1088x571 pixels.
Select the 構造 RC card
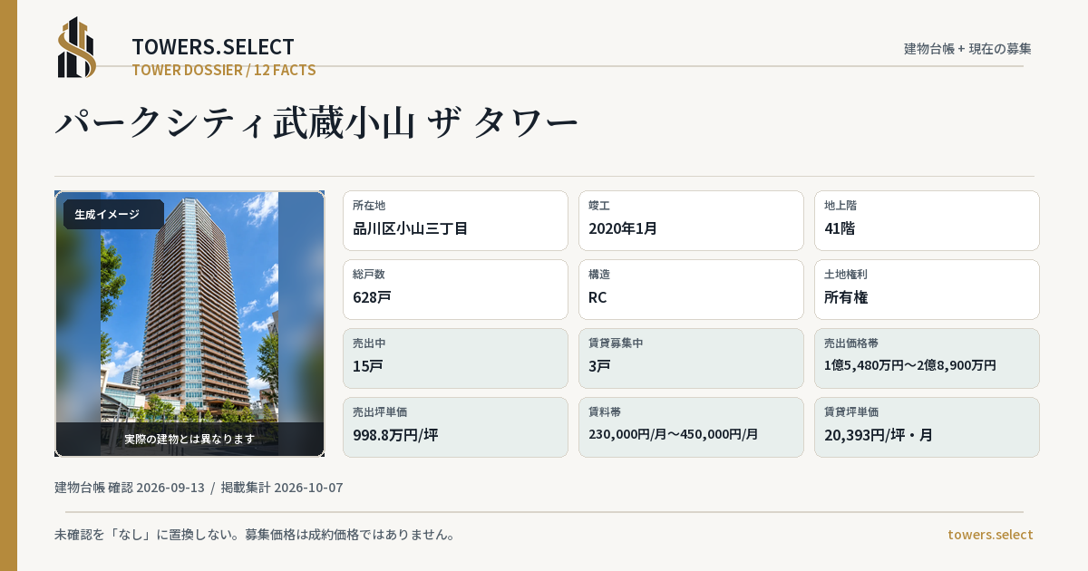click(691, 289)
